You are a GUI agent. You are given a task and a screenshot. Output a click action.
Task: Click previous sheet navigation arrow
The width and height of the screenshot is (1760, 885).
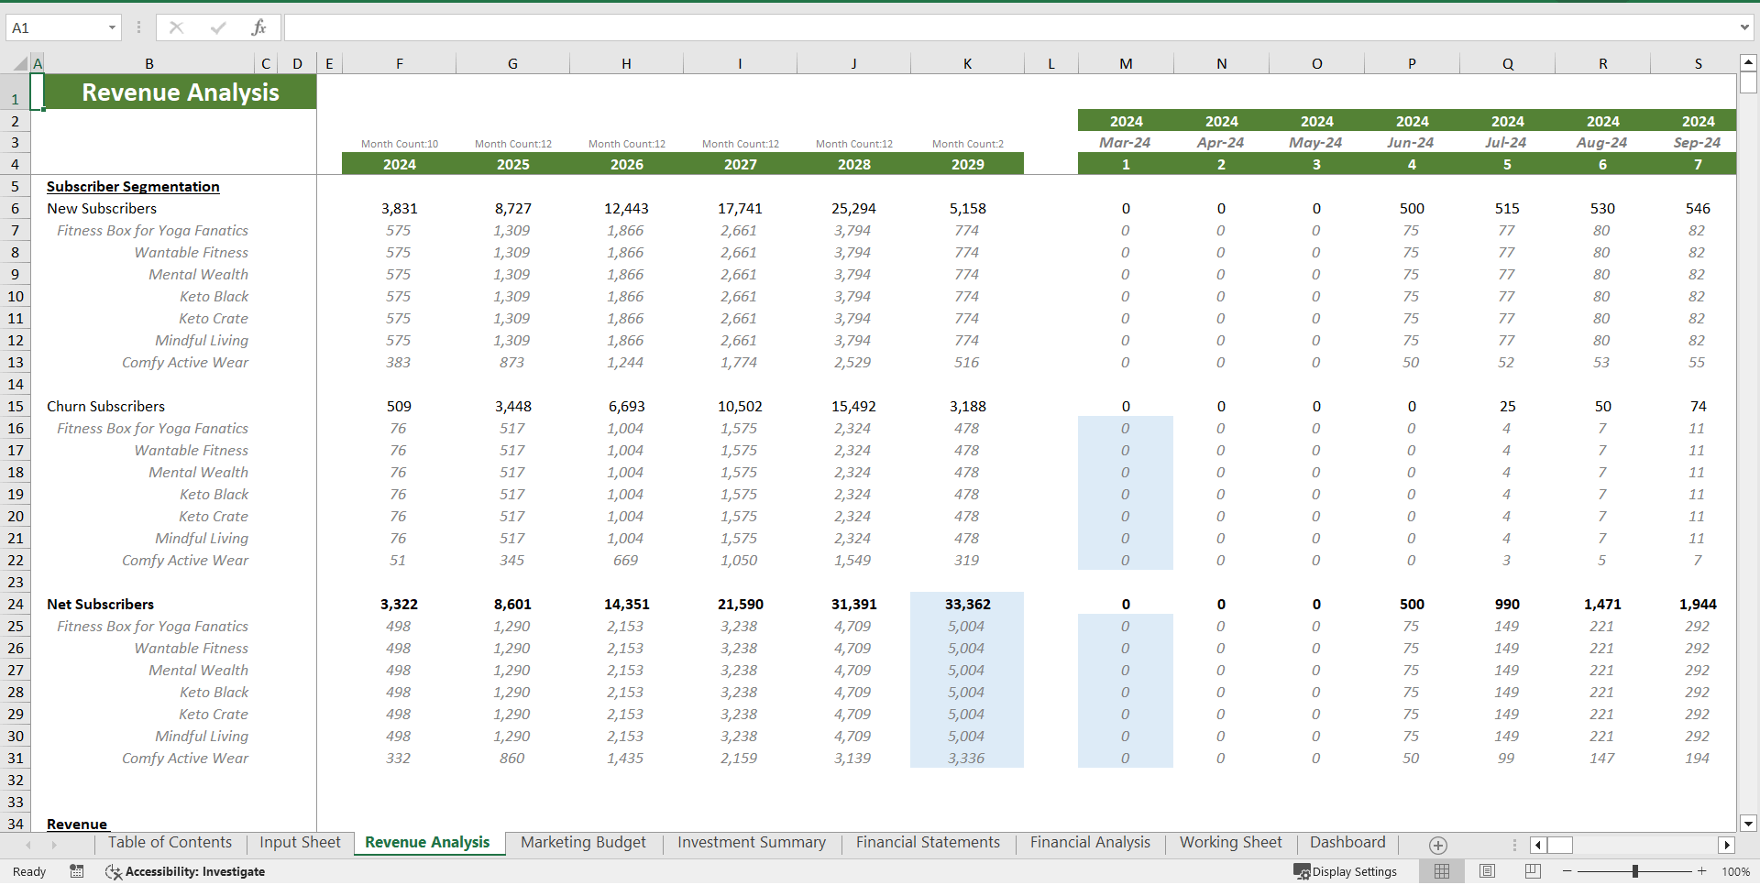(28, 845)
